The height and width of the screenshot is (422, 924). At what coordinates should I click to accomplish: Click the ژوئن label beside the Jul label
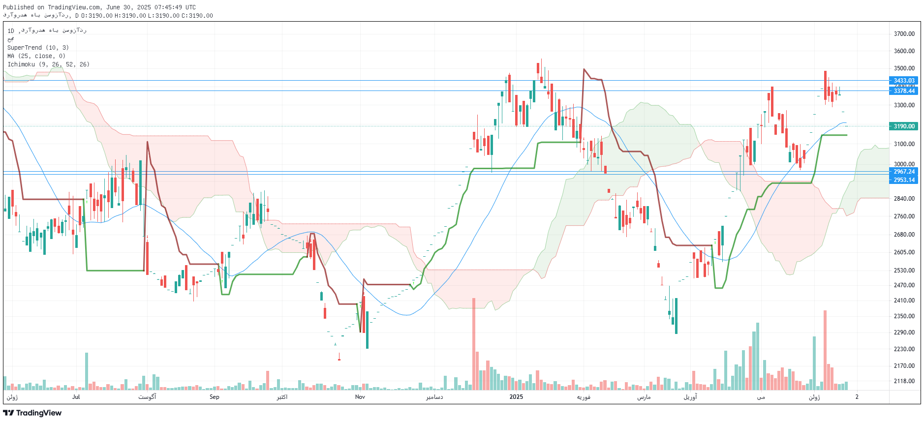pyautogui.click(x=12, y=397)
